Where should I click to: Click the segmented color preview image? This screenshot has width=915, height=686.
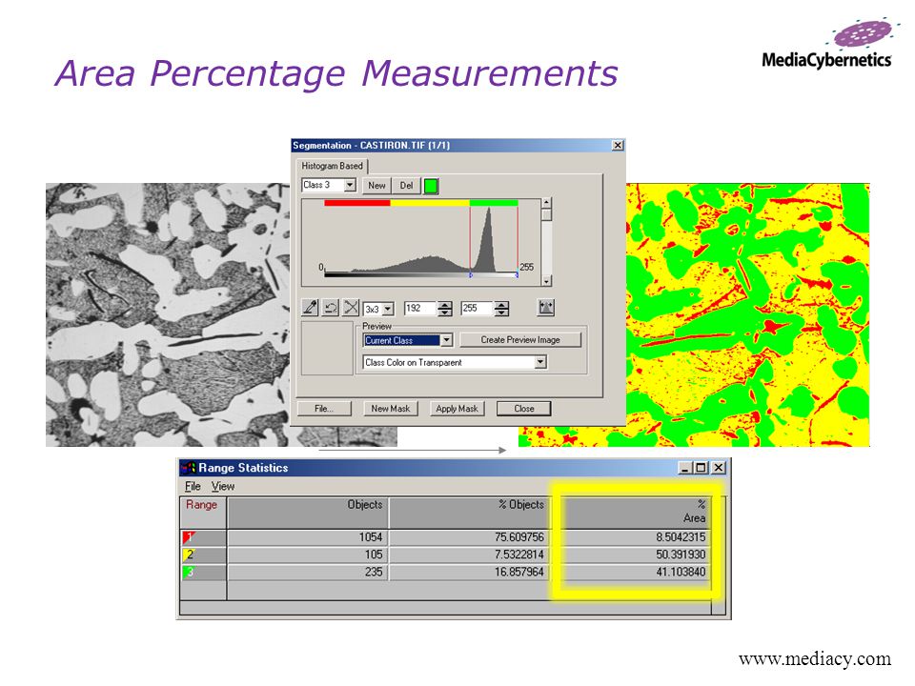click(747, 315)
